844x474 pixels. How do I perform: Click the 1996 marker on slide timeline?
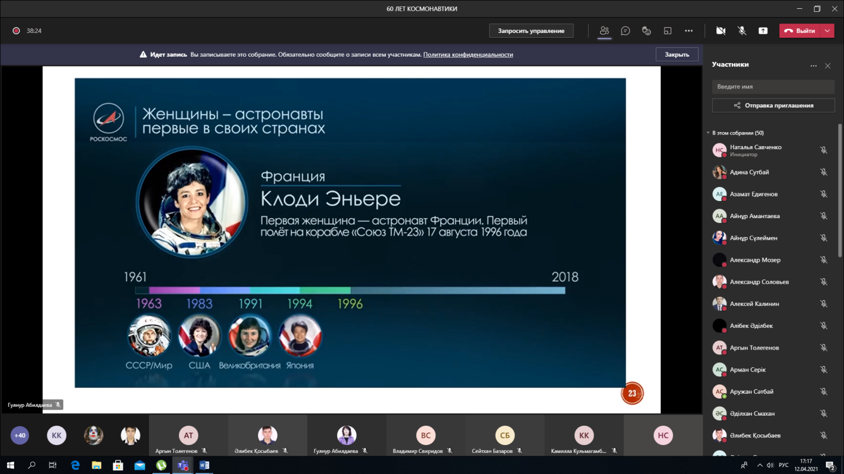point(350,304)
